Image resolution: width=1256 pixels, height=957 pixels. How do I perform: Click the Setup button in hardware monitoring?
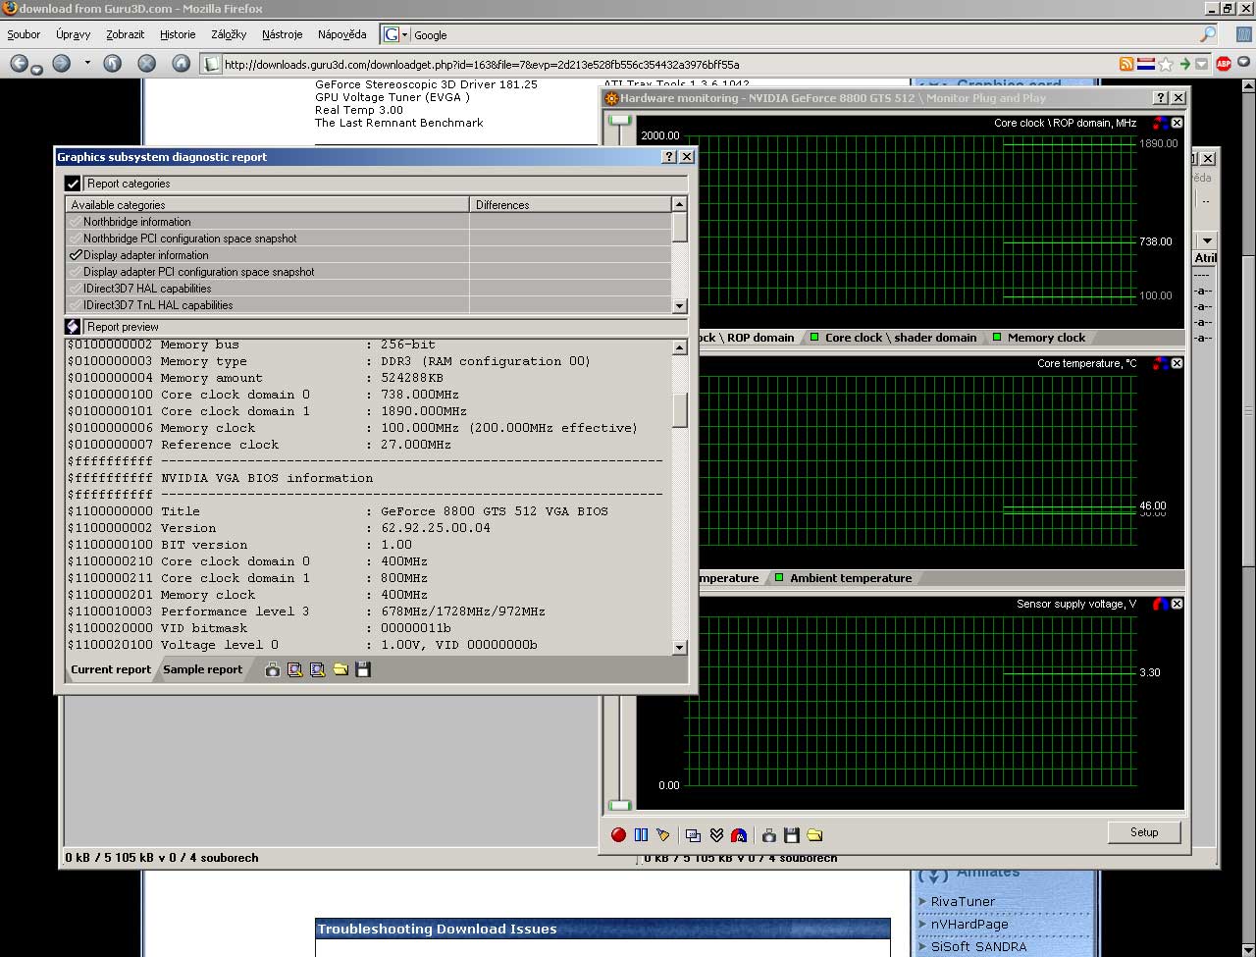point(1144,832)
